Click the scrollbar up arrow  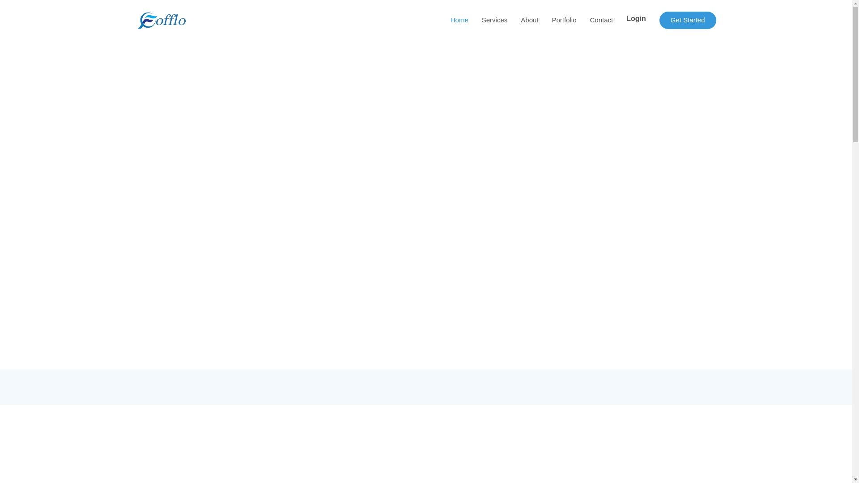(x=855, y=3)
